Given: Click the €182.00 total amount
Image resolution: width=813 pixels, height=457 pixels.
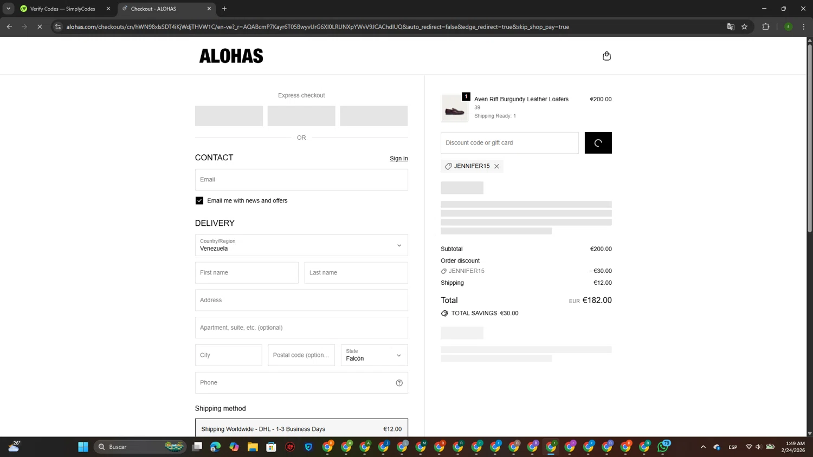Looking at the screenshot, I should (x=597, y=301).
